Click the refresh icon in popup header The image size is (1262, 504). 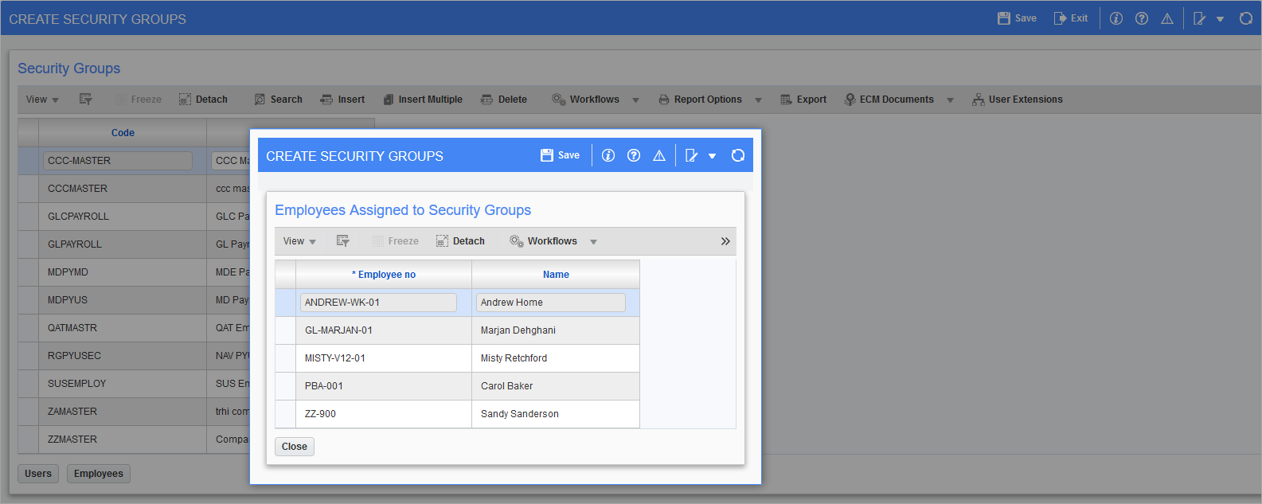pyautogui.click(x=738, y=155)
